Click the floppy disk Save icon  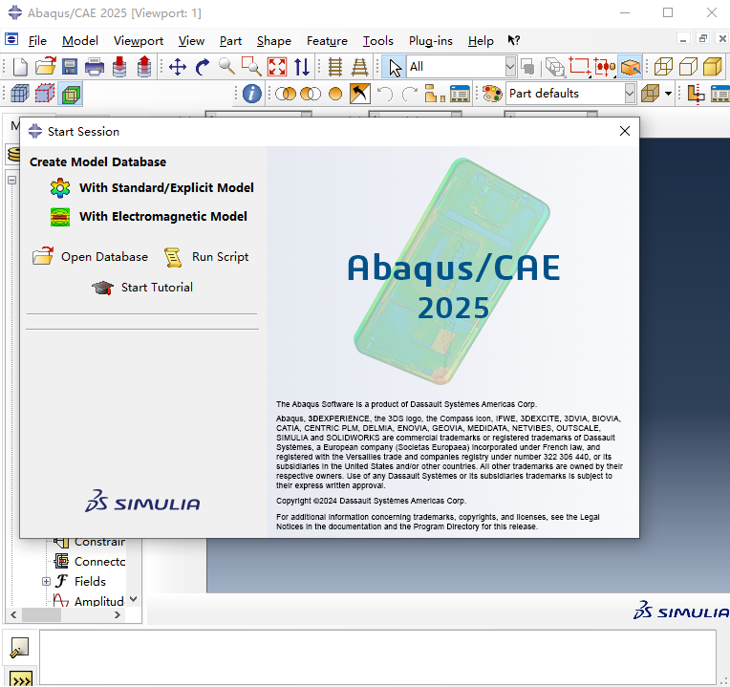(70, 67)
